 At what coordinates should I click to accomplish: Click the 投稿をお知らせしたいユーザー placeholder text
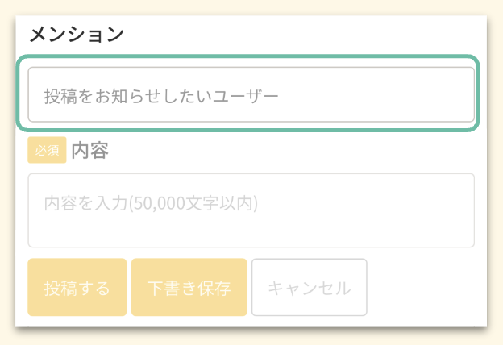click(x=160, y=96)
